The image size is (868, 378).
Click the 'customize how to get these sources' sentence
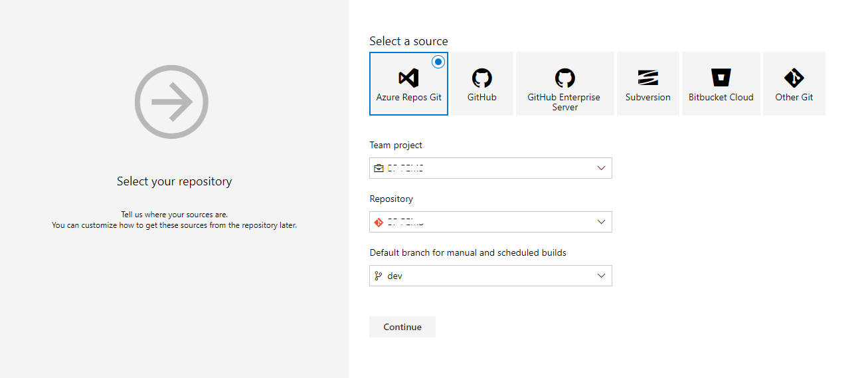coord(175,225)
